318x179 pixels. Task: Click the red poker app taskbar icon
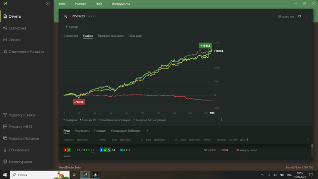coord(95,175)
